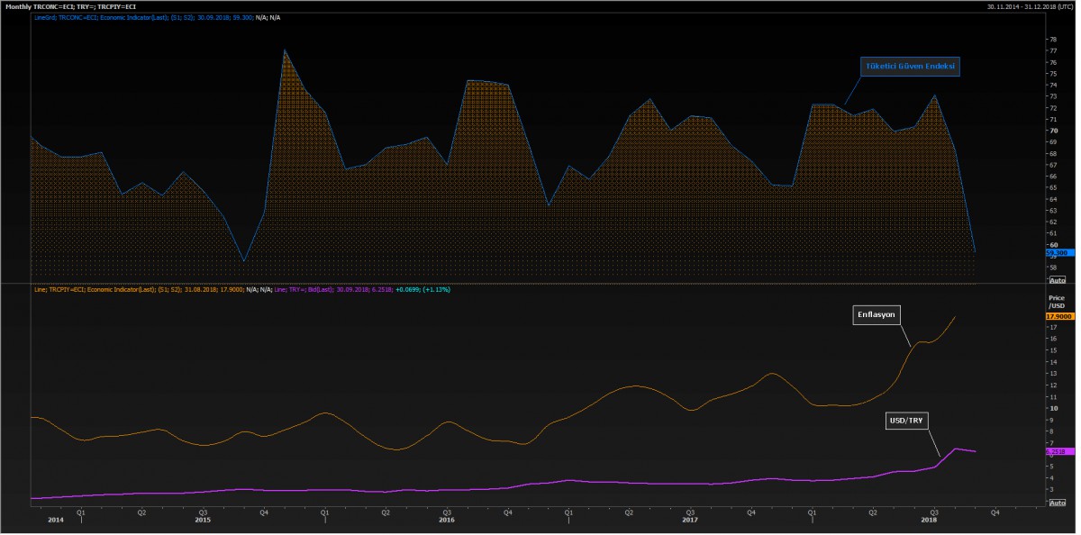The image size is (1081, 535).
Task: Click the blue 59.300 last value tag
Action: (x=1057, y=253)
